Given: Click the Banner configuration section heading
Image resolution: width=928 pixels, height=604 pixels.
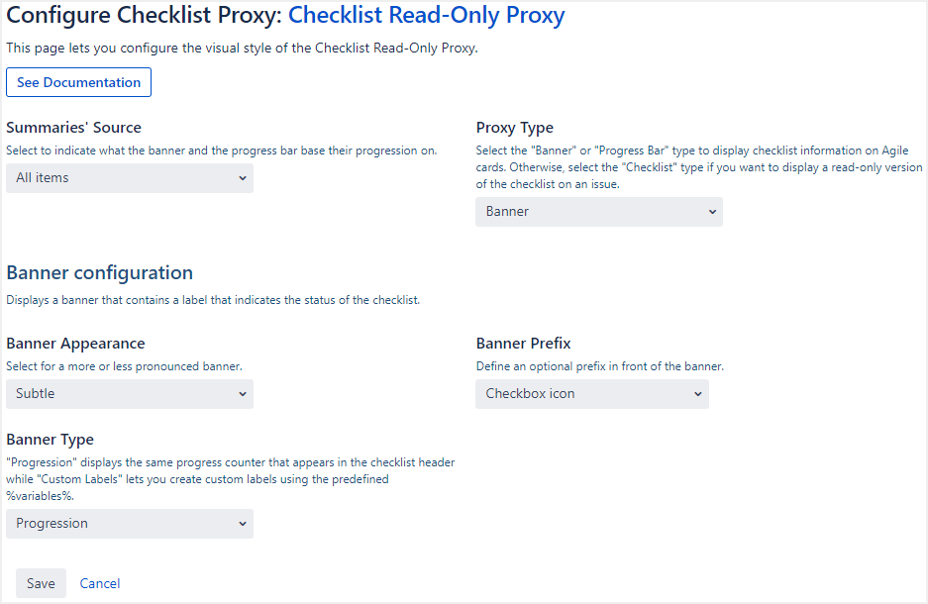Looking at the screenshot, I should [x=99, y=272].
